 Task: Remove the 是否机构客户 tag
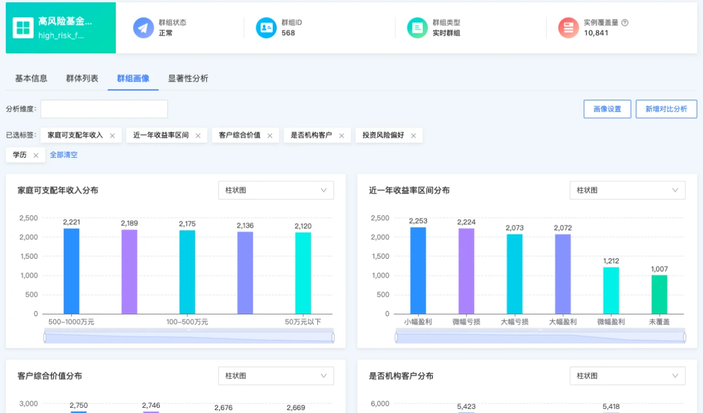point(341,136)
